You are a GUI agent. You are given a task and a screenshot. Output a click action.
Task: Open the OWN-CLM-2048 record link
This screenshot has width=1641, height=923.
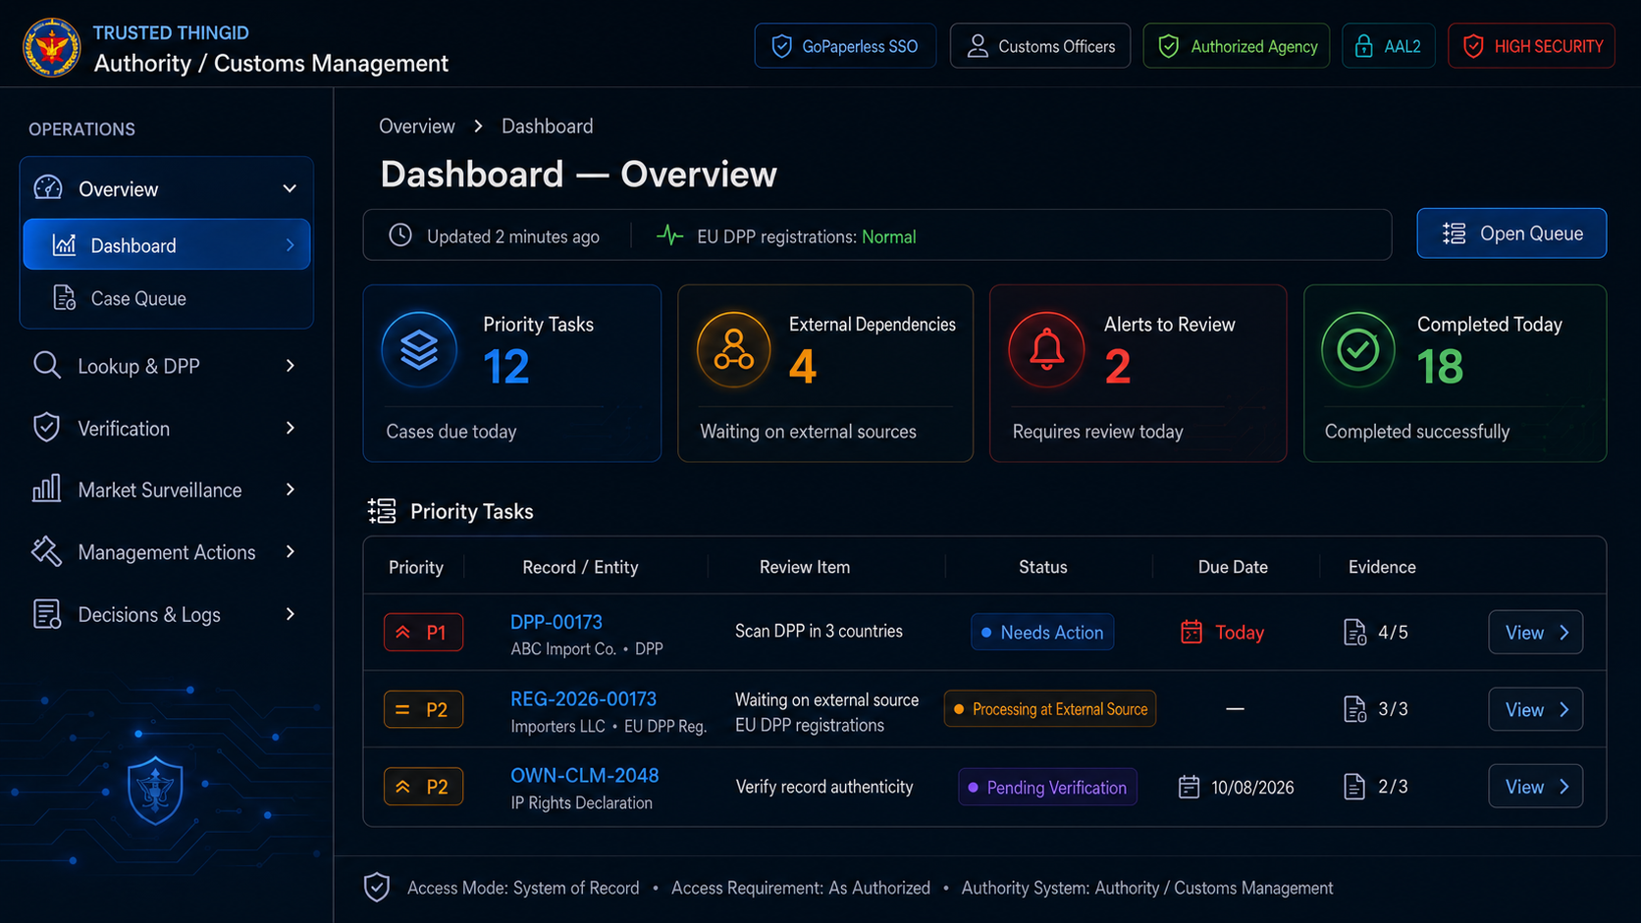[584, 775]
